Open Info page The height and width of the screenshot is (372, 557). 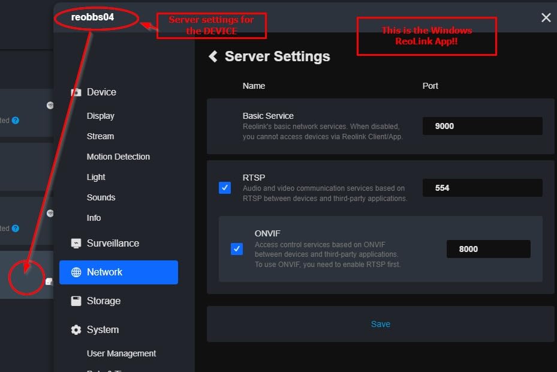click(94, 218)
